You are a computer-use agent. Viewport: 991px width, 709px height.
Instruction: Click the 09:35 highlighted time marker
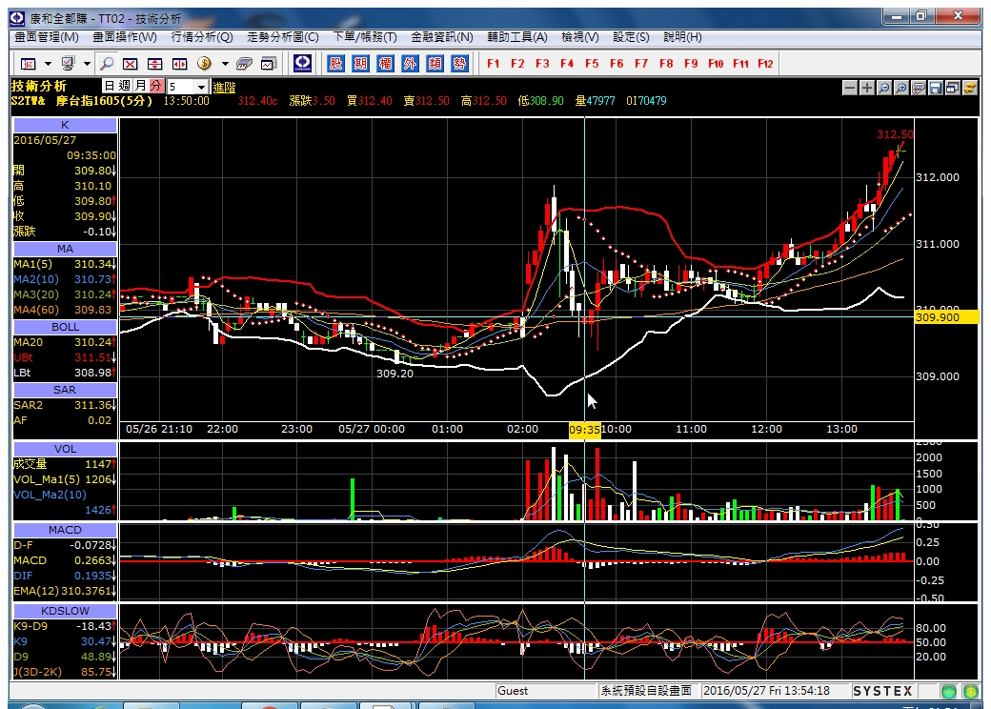tap(585, 430)
